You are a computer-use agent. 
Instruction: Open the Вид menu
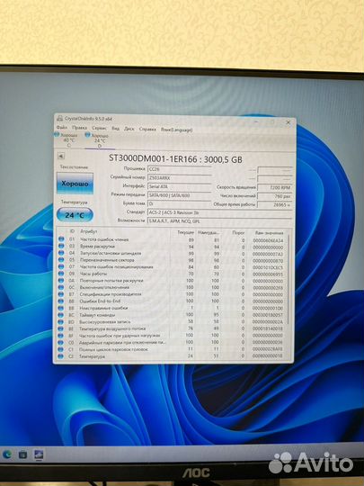(115, 129)
